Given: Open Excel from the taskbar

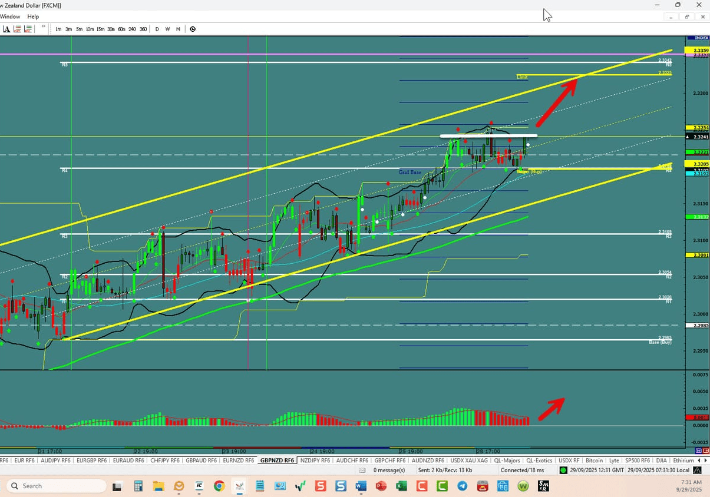Looking at the screenshot, I should [402, 486].
